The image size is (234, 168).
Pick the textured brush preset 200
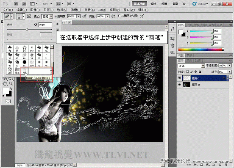(x=10, y=70)
